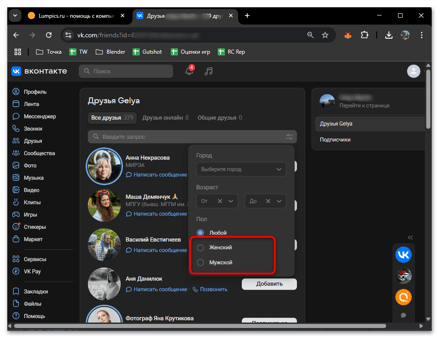Open the До age dropdown
439x338 pixels.
(279, 201)
